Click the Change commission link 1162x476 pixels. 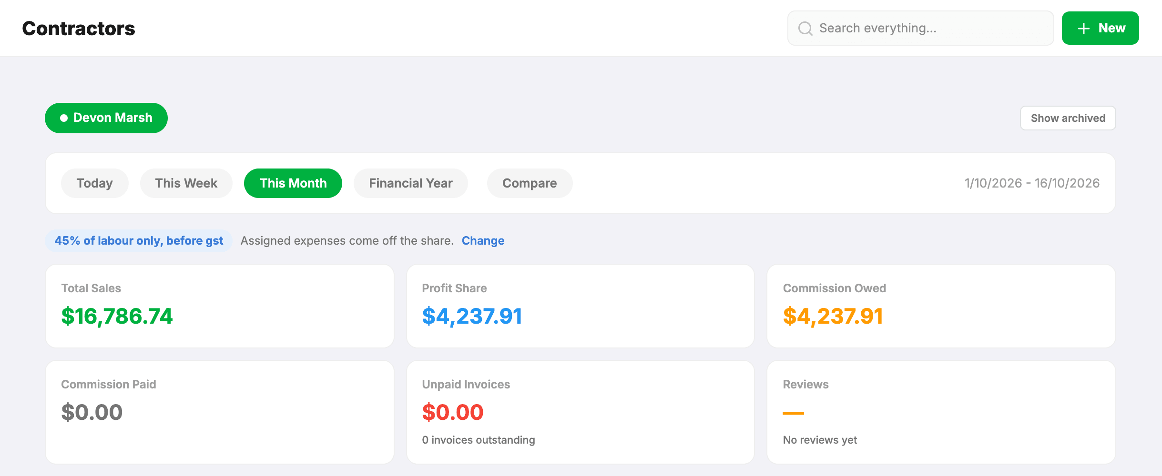(483, 241)
